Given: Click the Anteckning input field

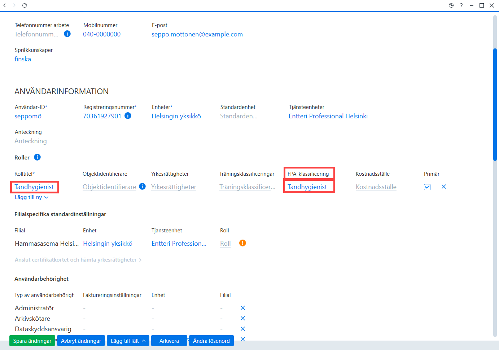Looking at the screenshot, I should [31, 141].
